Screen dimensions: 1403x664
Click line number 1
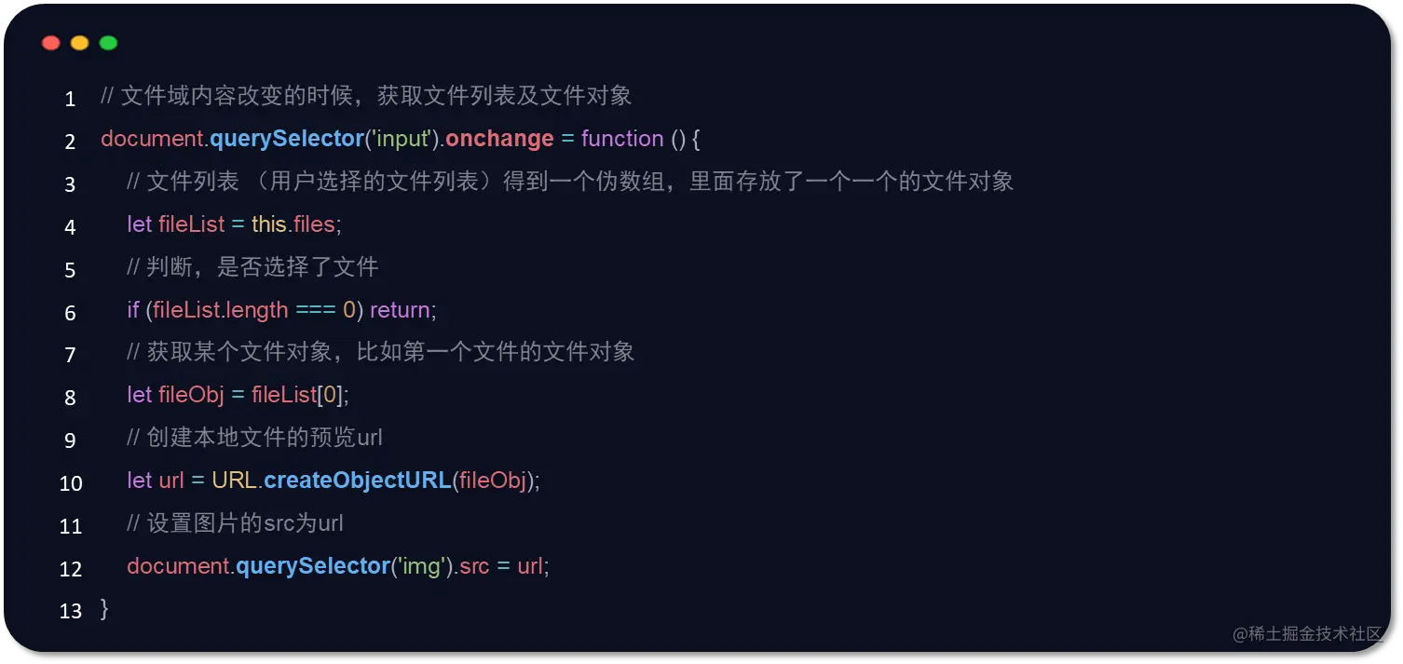71,99
